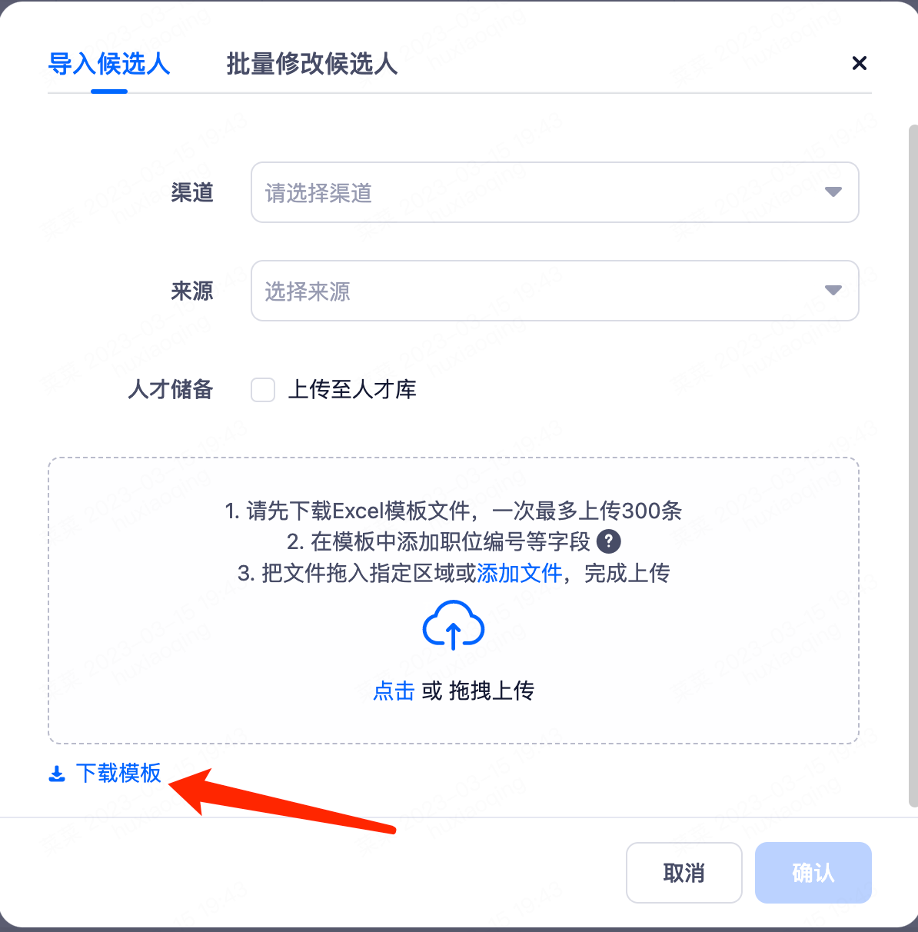
Task: Click the 添加文件 link
Action: 520,573
